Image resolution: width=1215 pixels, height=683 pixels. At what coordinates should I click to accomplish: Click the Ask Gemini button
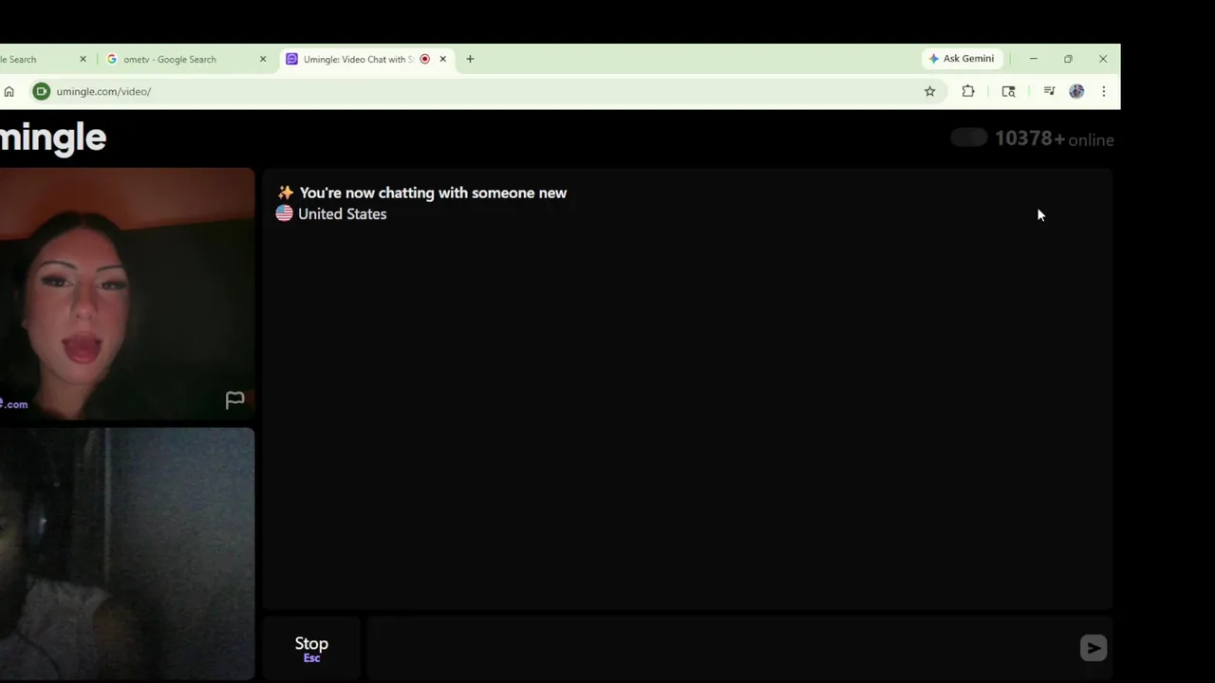coord(962,59)
